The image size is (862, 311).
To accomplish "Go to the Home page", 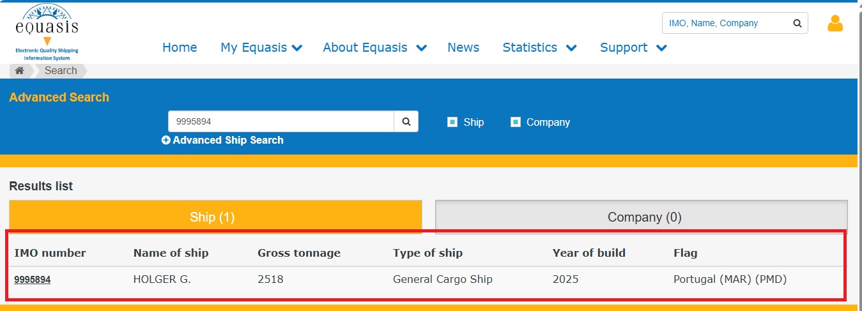I will click(x=180, y=47).
